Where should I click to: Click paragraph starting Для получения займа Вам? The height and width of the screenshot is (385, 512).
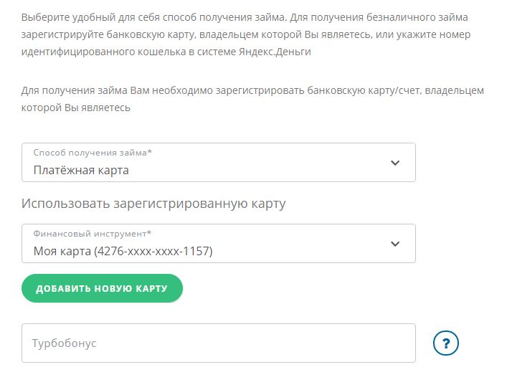click(252, 99)
